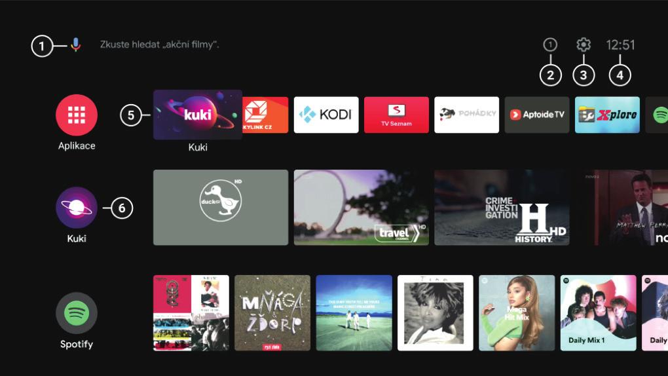The height and width of the screenshot is (376, 668).
Task: Open the Pohádky app tile
Action: coord(466,115)
